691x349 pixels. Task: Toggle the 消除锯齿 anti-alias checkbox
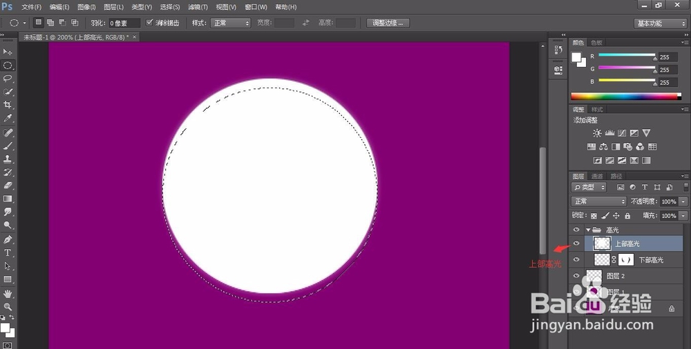[149, 23]
